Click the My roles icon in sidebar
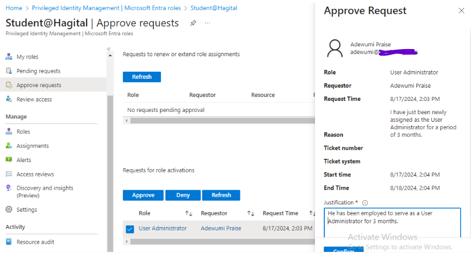The width and height of the screenshot is (471, 253). [x=9, y=57]
